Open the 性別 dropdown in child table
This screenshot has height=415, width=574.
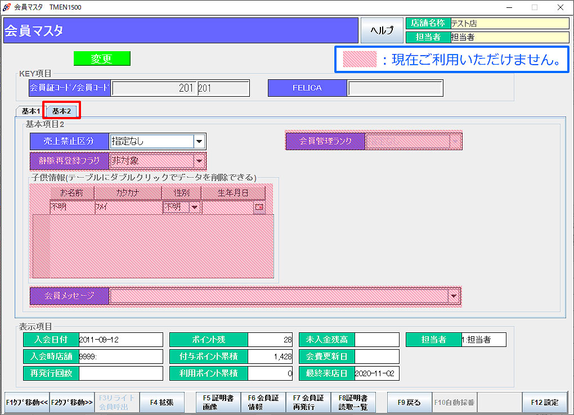click(x=195, y=207)
